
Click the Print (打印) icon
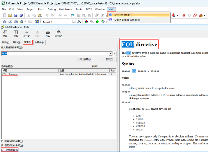(x=48, y=32)
